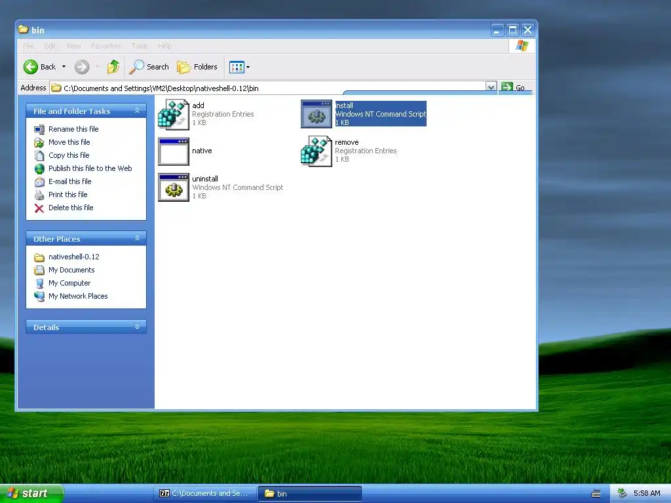The height and width of the screenshot is (503, 671).
Task: Click the My Network Places icon
Action: click(39, 297)
